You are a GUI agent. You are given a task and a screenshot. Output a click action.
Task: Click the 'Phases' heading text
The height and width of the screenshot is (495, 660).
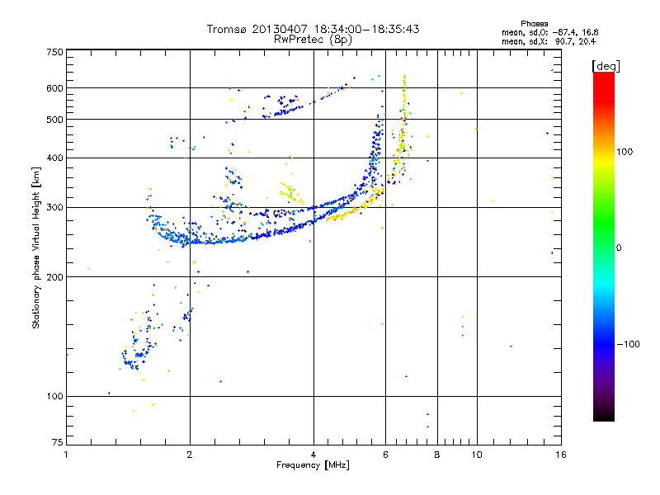tap(534, 24)
